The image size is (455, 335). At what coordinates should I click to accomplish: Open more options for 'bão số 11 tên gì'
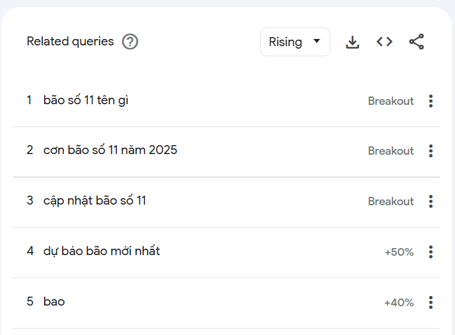pos(431,101)
